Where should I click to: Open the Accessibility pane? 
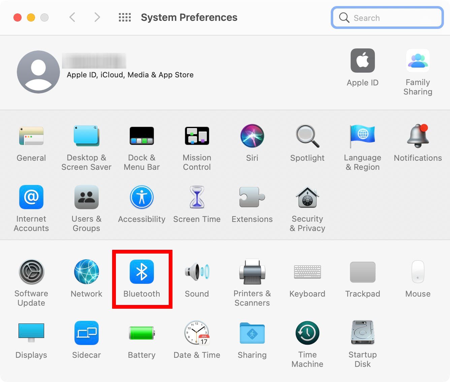[141, 198]
